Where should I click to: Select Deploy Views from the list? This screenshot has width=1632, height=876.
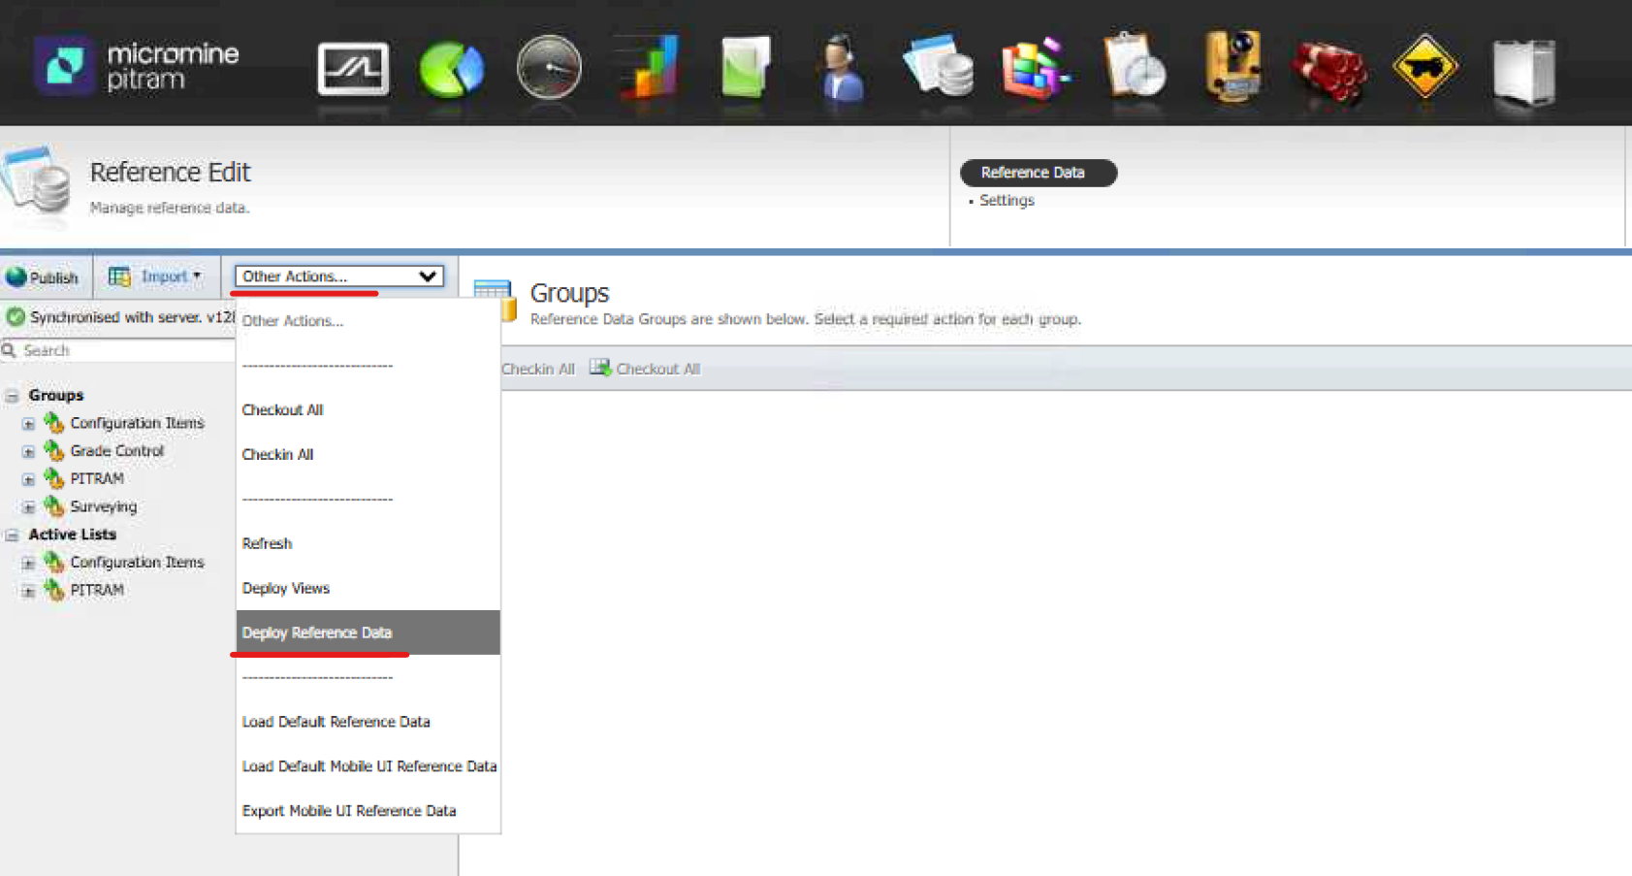pyautogui.click(x=286, y=588)
